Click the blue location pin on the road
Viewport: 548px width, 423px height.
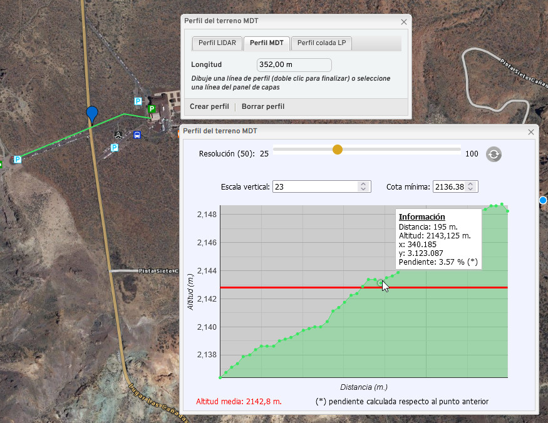point(92,113)
